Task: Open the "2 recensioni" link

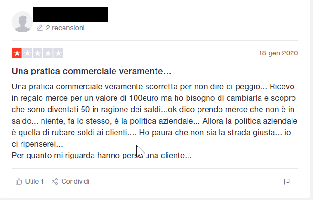Action: pyautogui.click(x=65, y=28)
